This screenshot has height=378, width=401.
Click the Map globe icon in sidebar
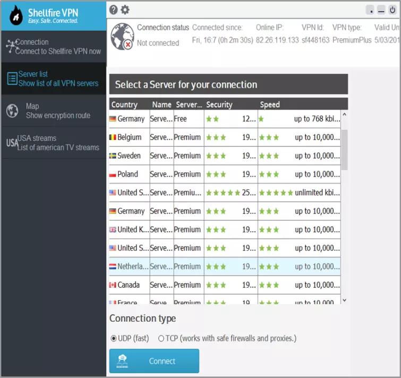click(x=12, y=111)
